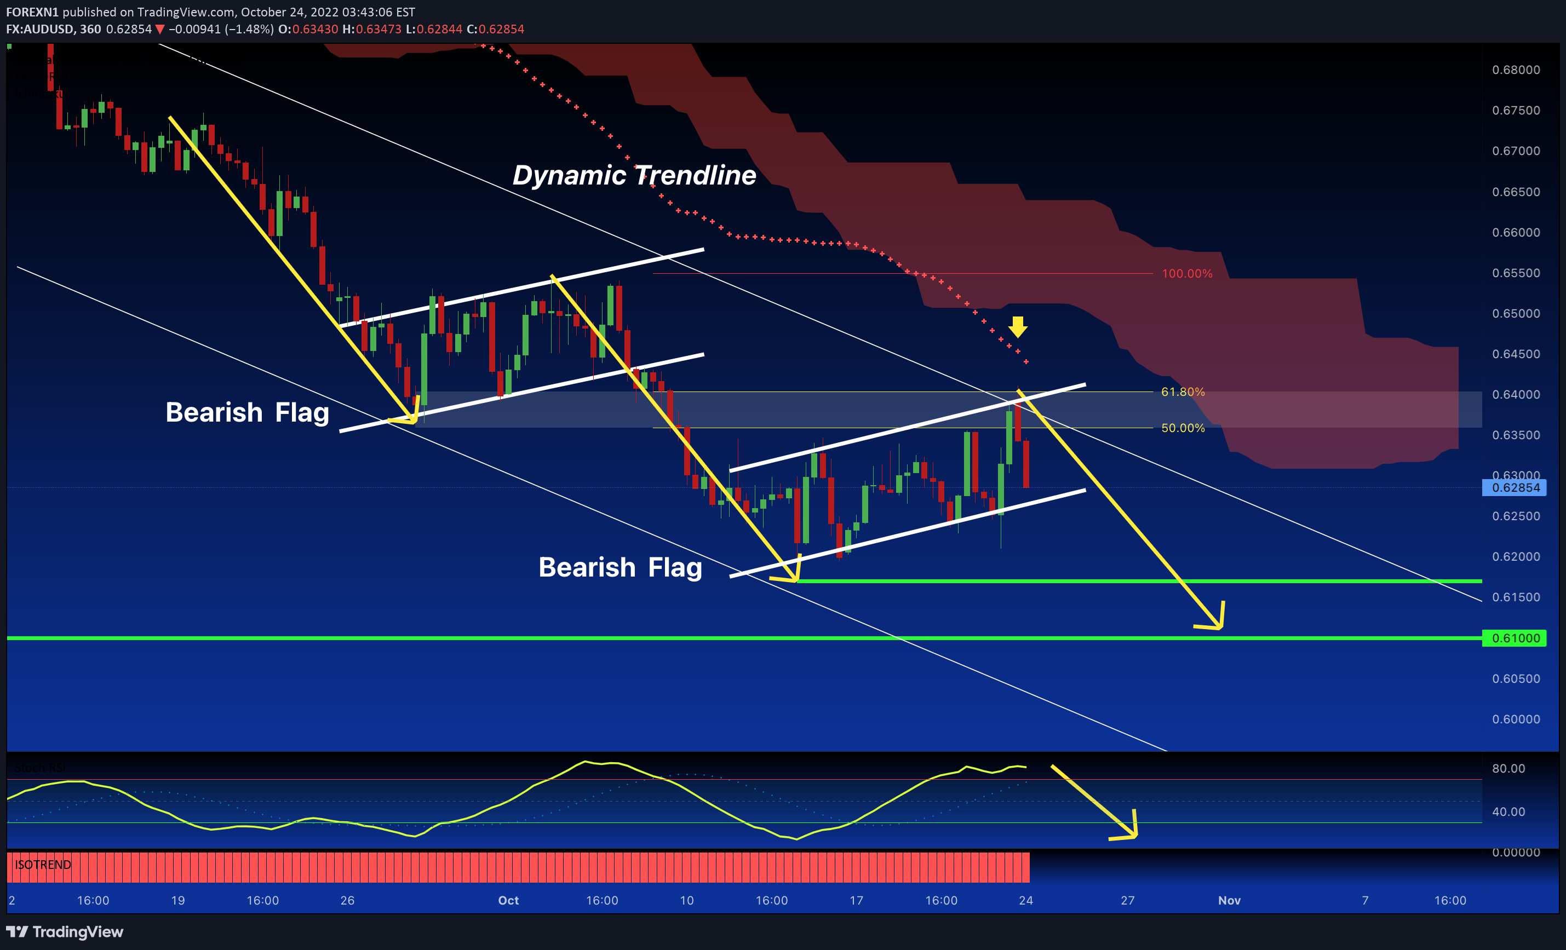
Task: Click the 0.60000 price axis label
Action: pyautogui.click(x=1516, y=719)
